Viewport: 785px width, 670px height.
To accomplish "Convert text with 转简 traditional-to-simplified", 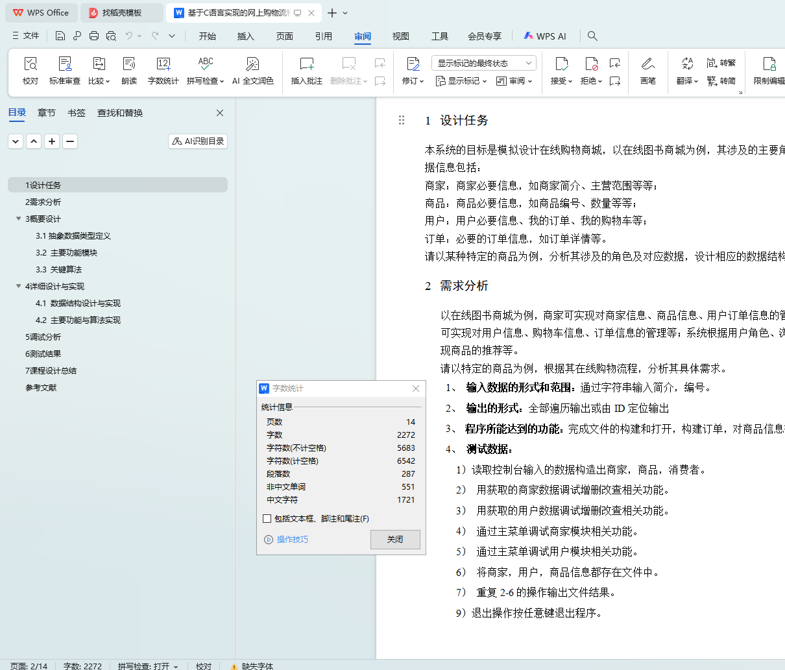I will pyautogui.click(x=721, y=81).
